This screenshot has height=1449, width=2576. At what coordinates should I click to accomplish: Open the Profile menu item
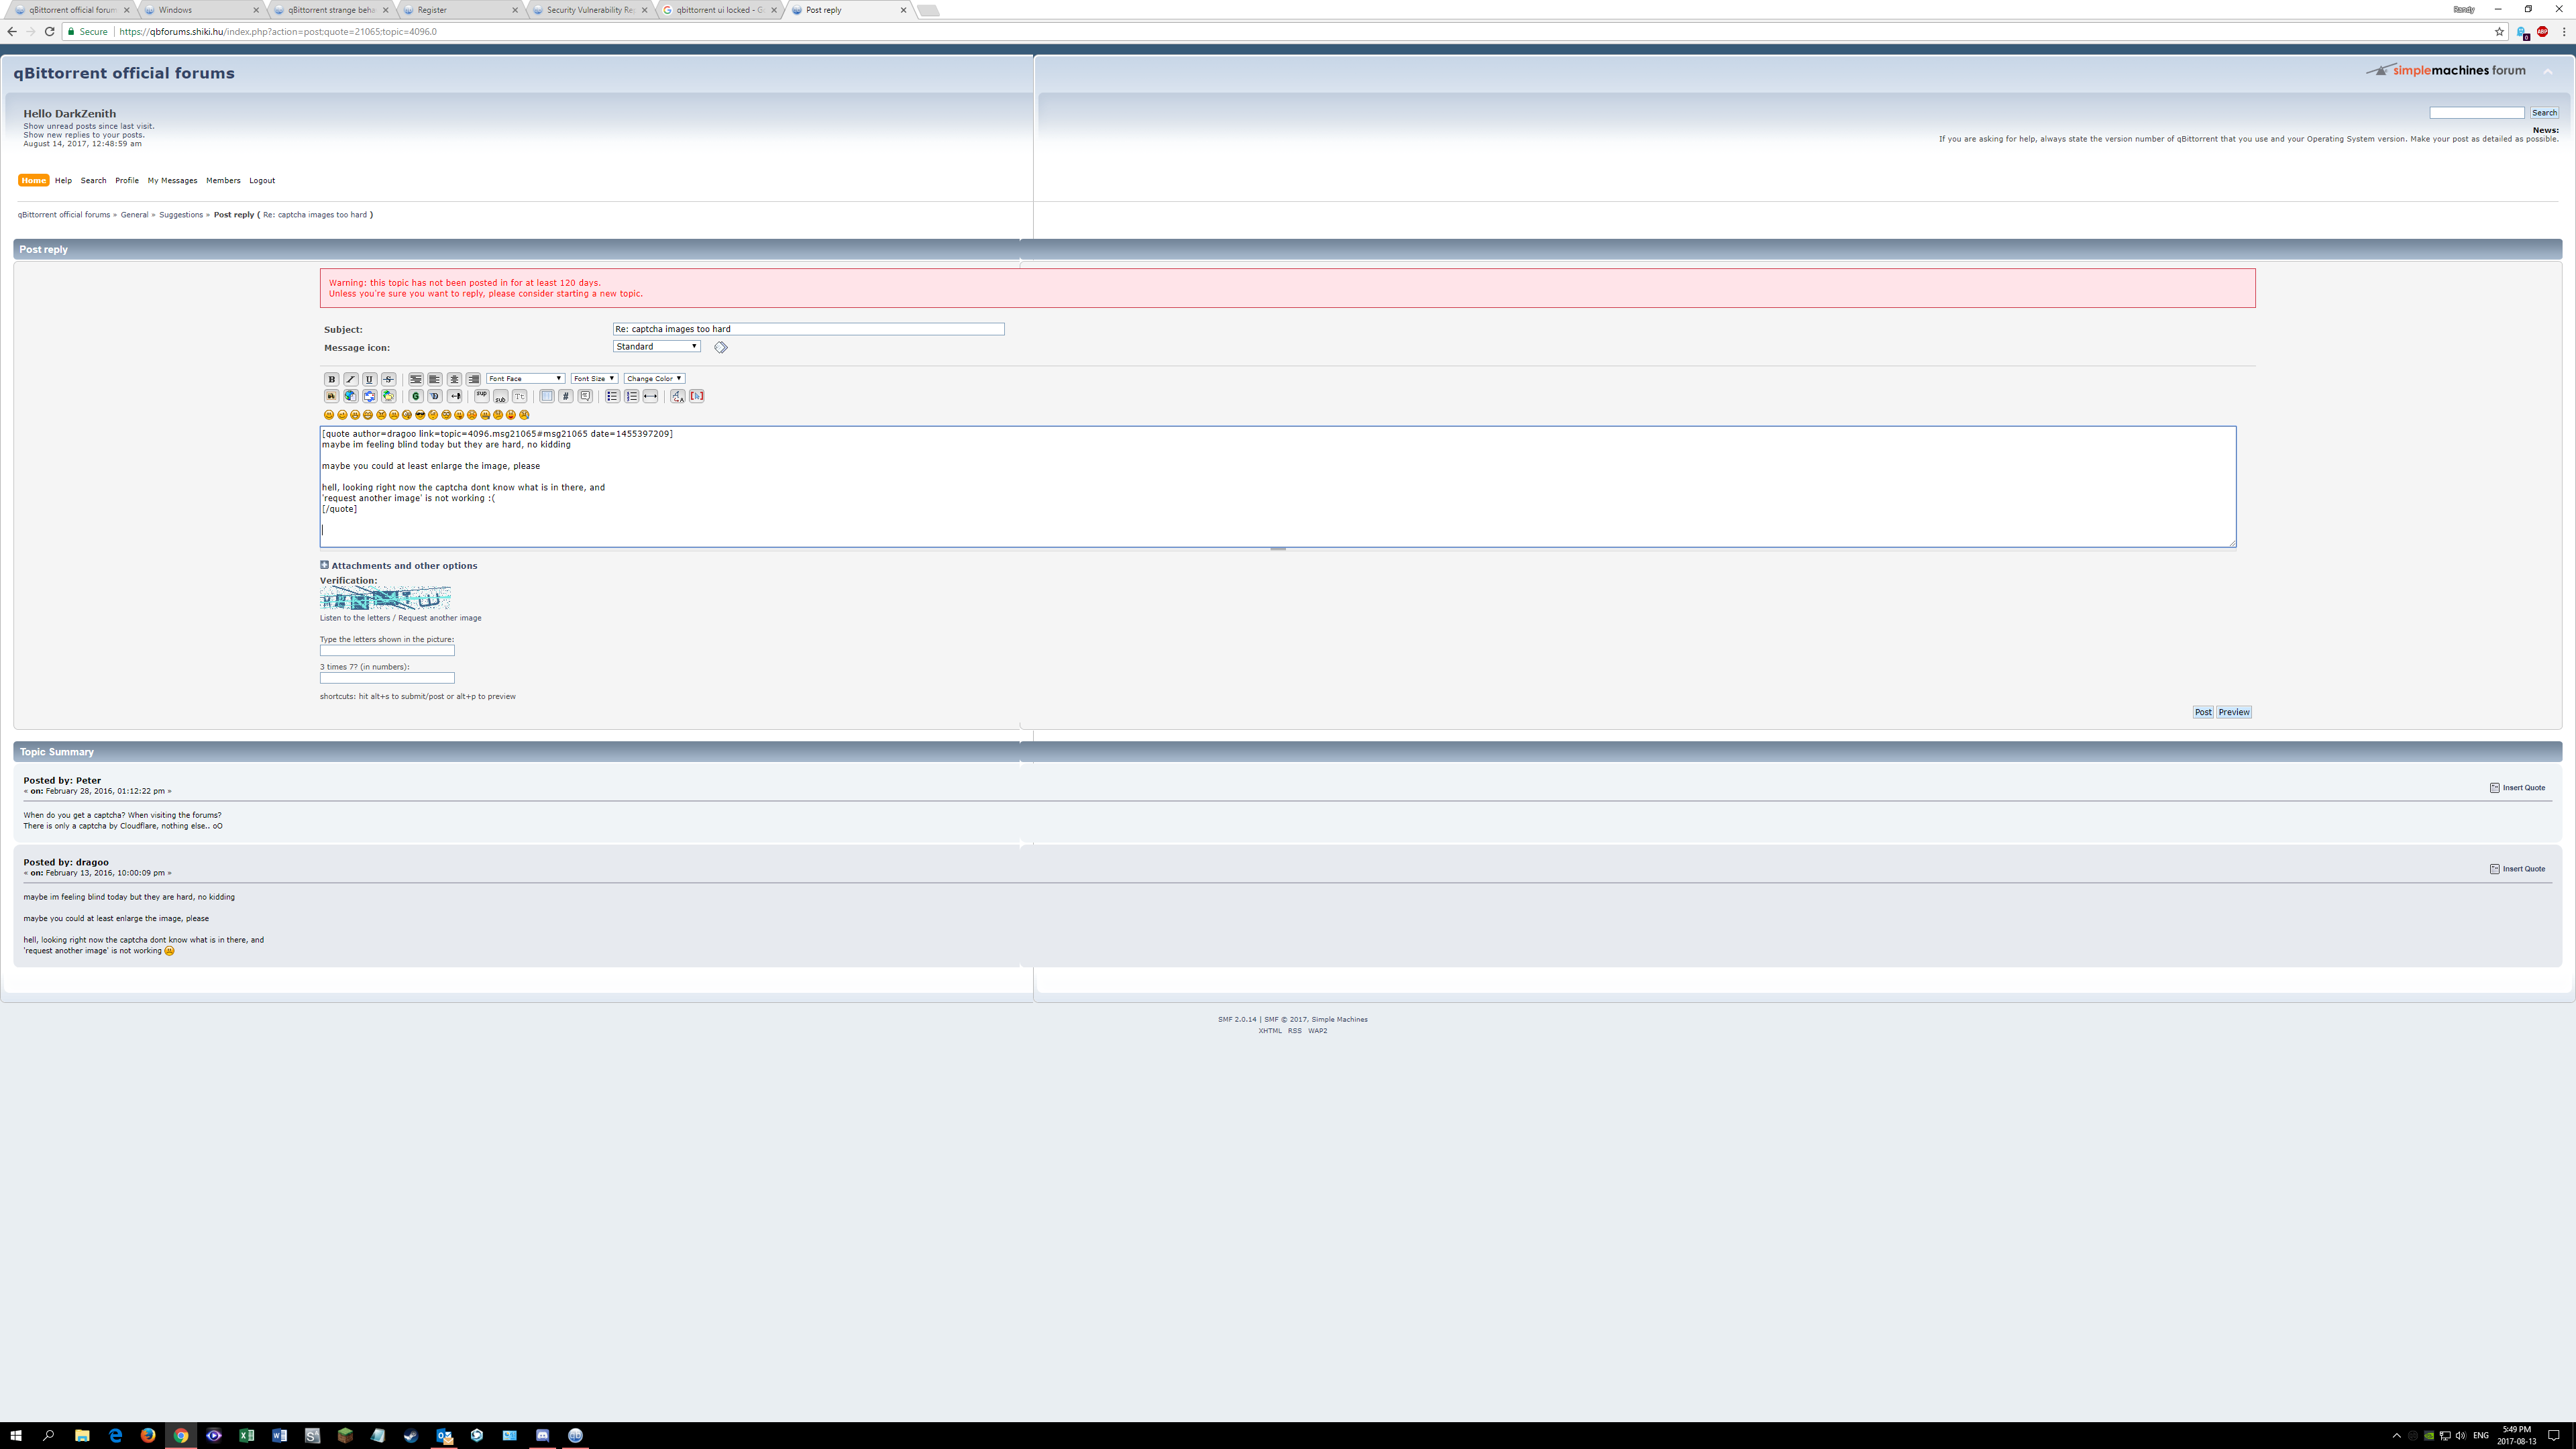tap(127, 181)
